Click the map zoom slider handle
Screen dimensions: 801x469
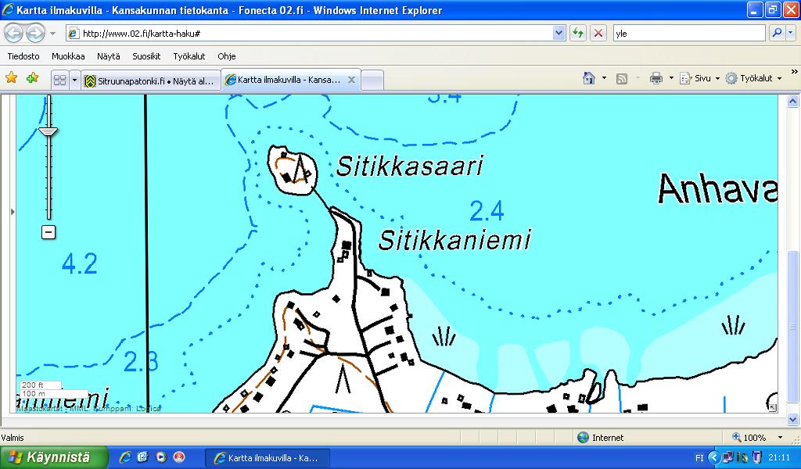pos(48,133)
